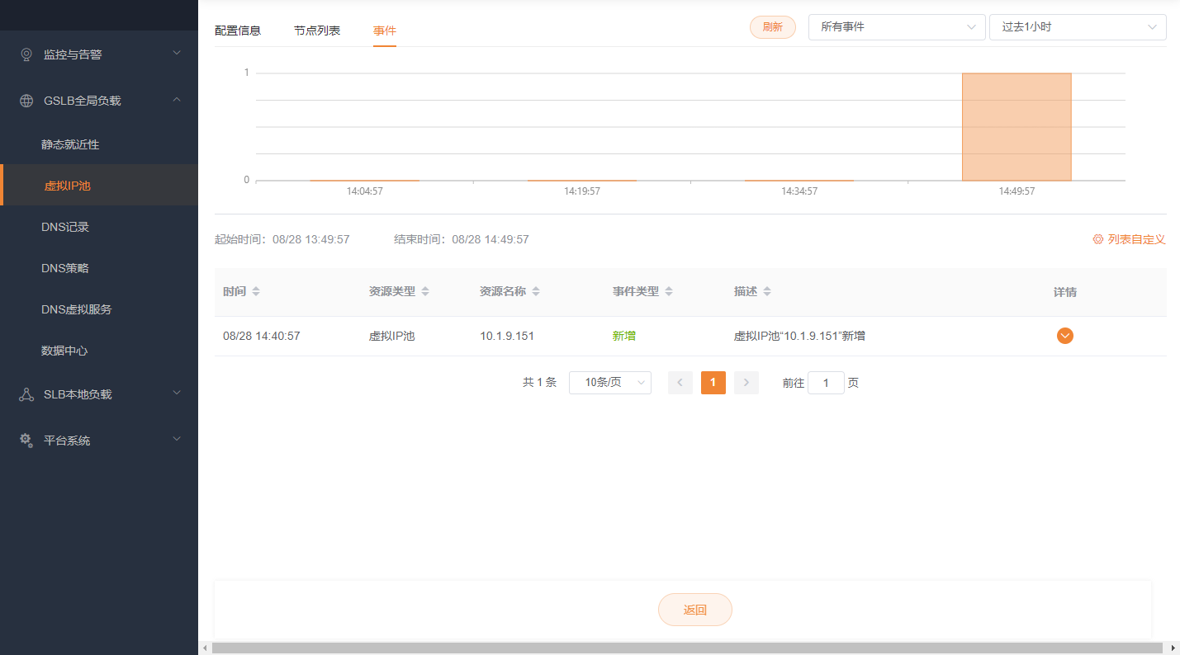Open the 10条/页 page size dropdown

tap(609, 383)
